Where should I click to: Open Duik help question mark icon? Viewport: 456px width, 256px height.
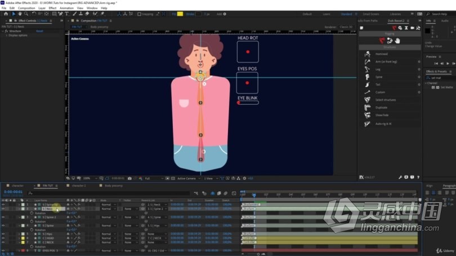(x=418, y=177)
